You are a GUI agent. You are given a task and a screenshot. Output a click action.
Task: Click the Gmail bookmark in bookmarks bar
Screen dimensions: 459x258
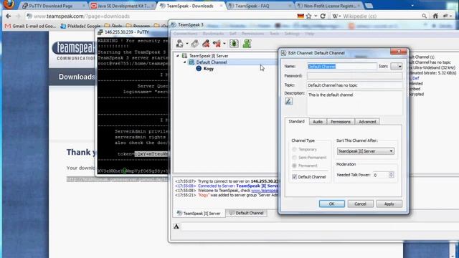pyautogui.click(x=30, y=26)
